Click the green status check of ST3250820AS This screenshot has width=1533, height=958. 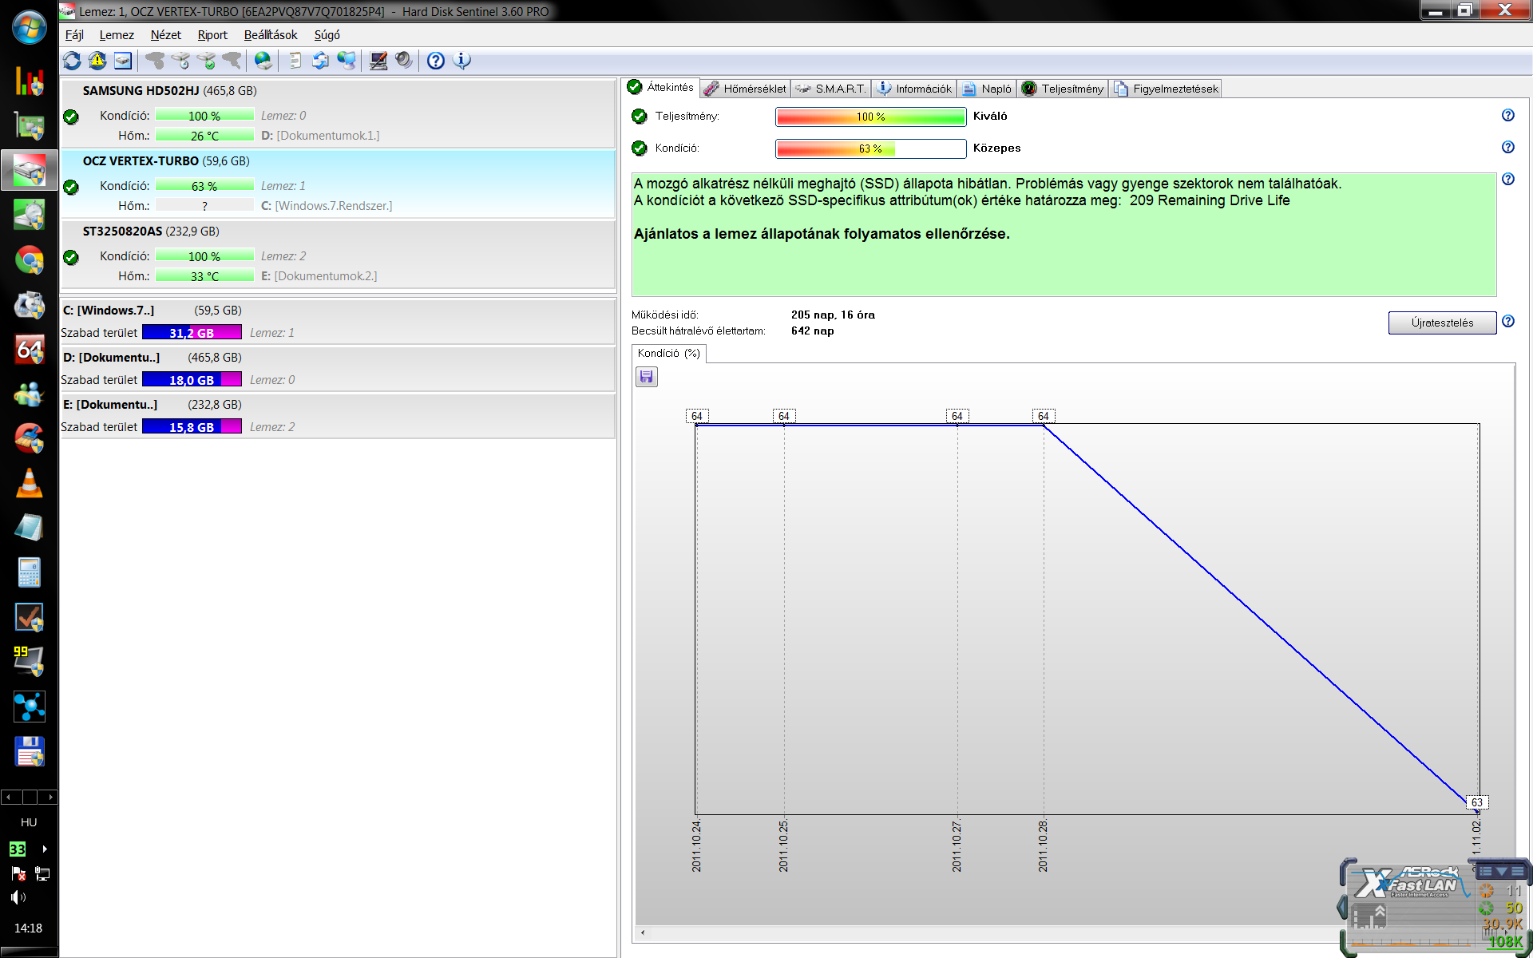71,258
